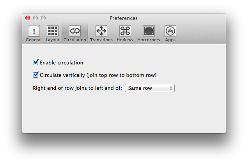Open the 'Same row' dropdown menu
The height and width of the screenshot is (164, 248).
point(150,88)
